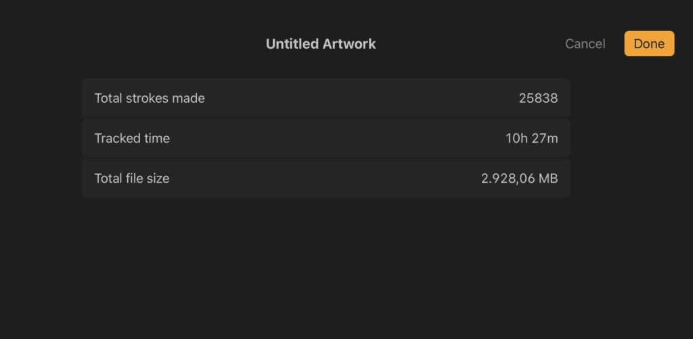The height and width of the screenshot is (339, 693).
Task: Click the orange Done button
Action: click(649, 44)
